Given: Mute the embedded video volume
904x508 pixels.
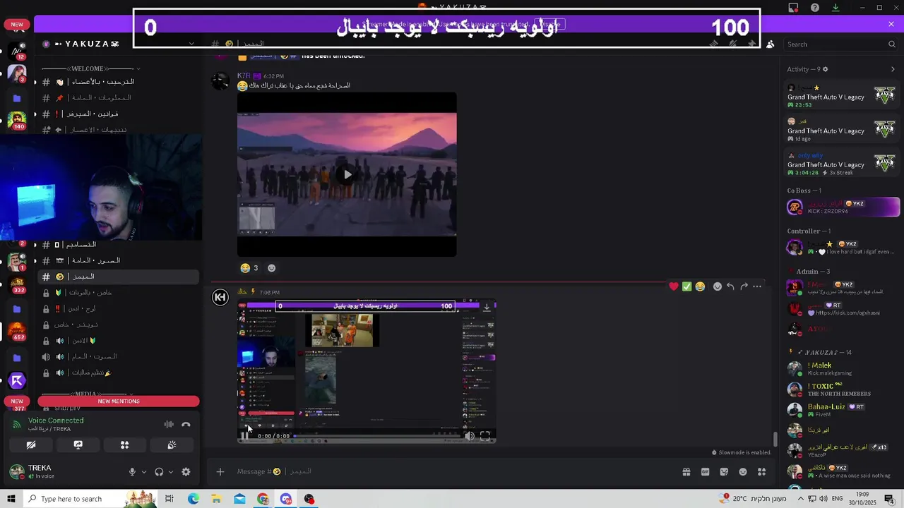Looking at the screenshot, I should tap(470, 436).
